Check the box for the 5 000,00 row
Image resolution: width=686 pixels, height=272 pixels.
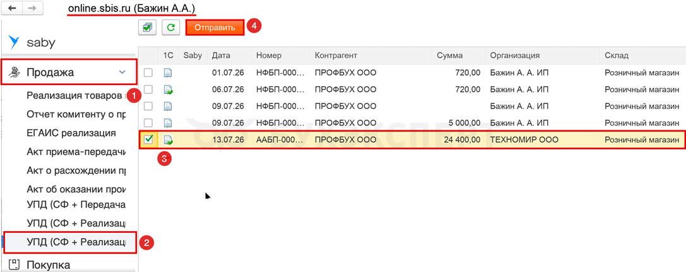pos(148,123)
